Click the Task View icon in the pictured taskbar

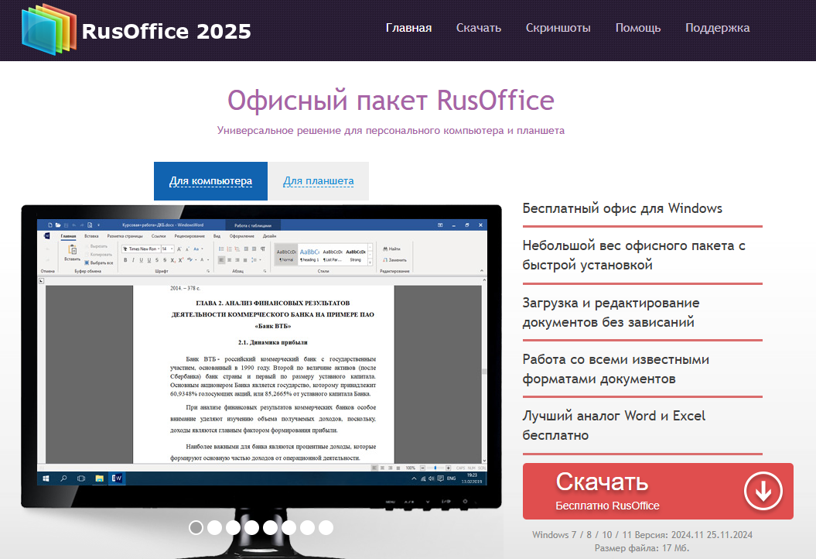pos(81,478)
